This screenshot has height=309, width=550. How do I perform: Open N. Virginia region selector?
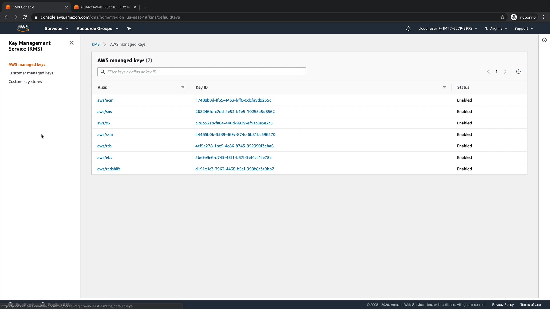pos(496,29)
